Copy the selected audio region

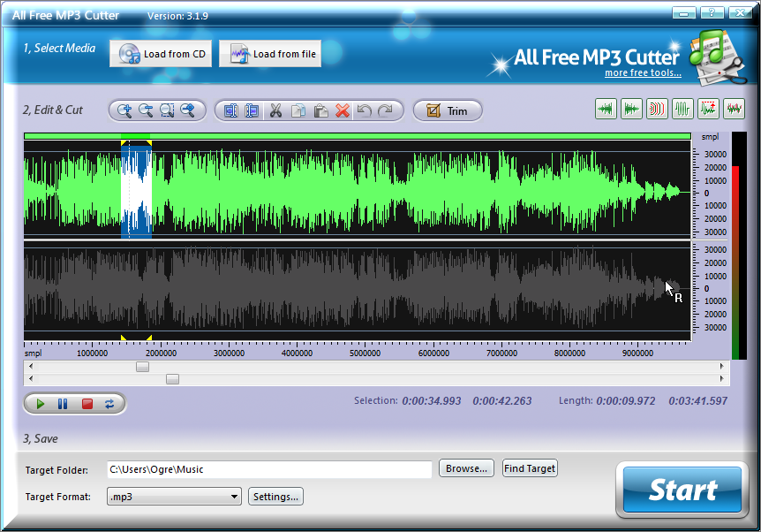tap(298, 110)
